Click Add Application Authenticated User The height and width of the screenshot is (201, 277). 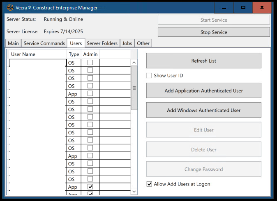(x=204, y=90)
